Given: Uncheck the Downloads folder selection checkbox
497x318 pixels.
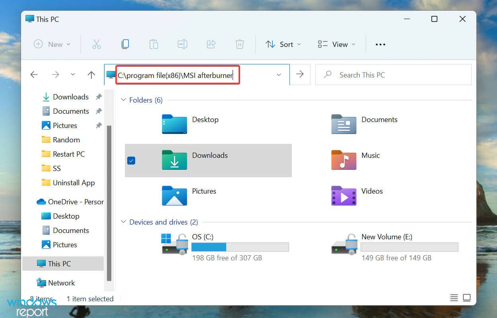Looking at the screenshot, I should (131, 161).
